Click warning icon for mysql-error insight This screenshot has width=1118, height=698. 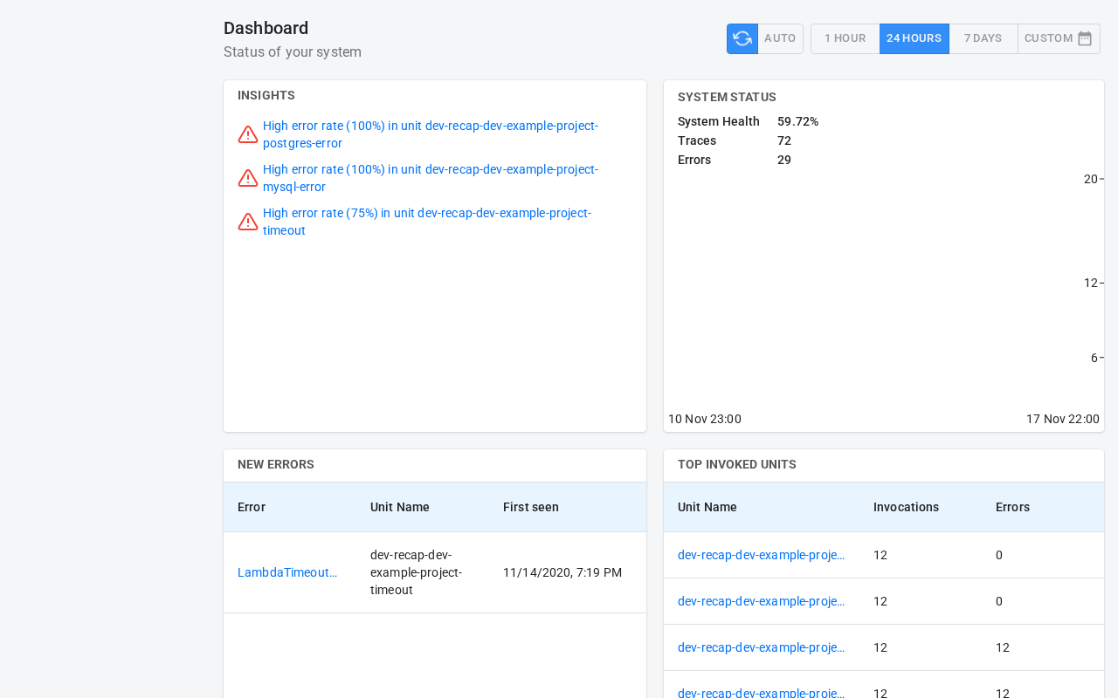point(248,178)
